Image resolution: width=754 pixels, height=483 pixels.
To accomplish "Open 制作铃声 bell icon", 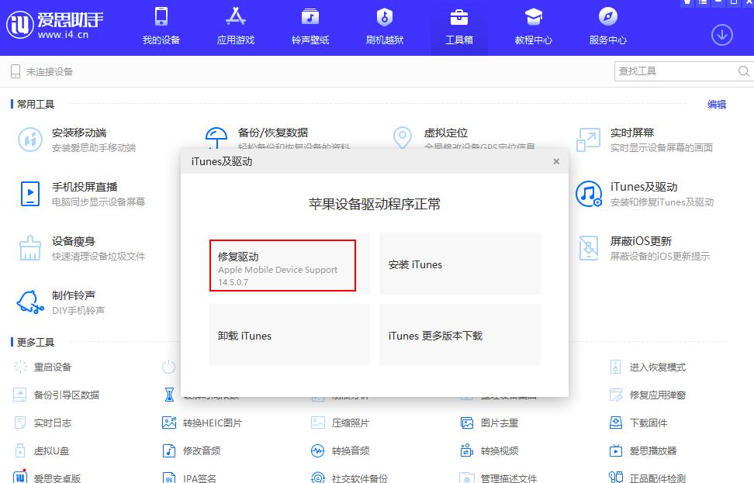I will tap(29, 302).
